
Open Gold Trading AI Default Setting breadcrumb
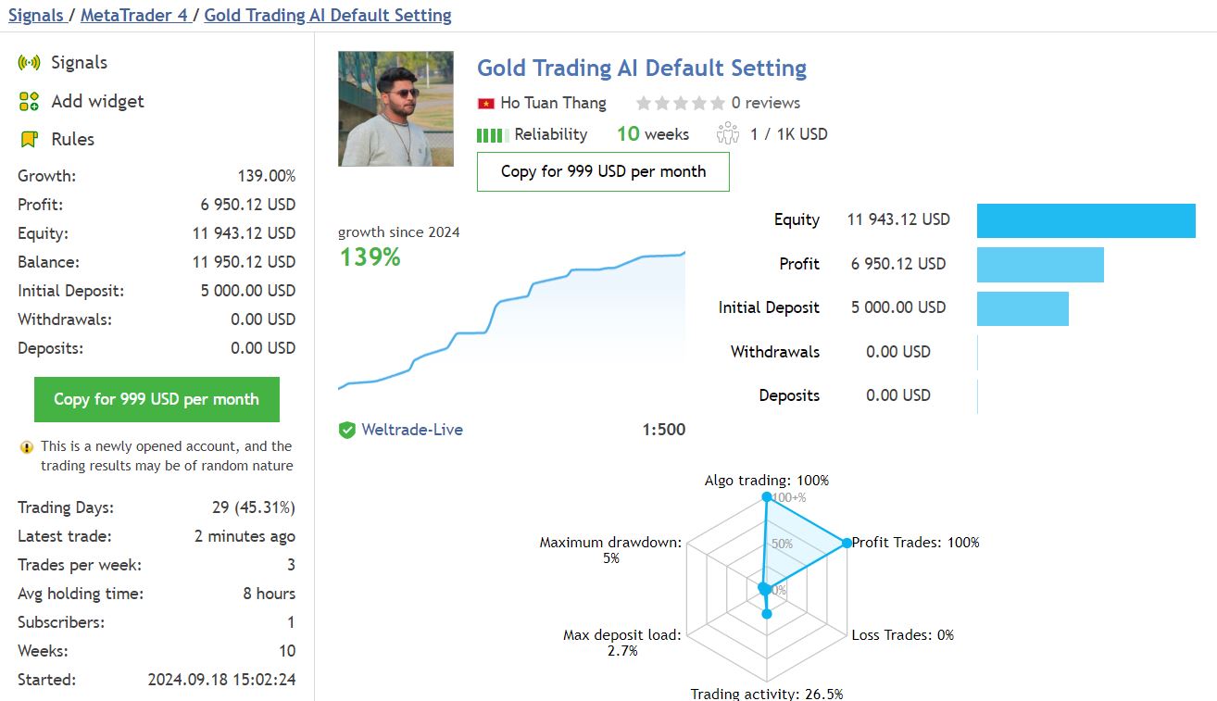click(328, 15)
